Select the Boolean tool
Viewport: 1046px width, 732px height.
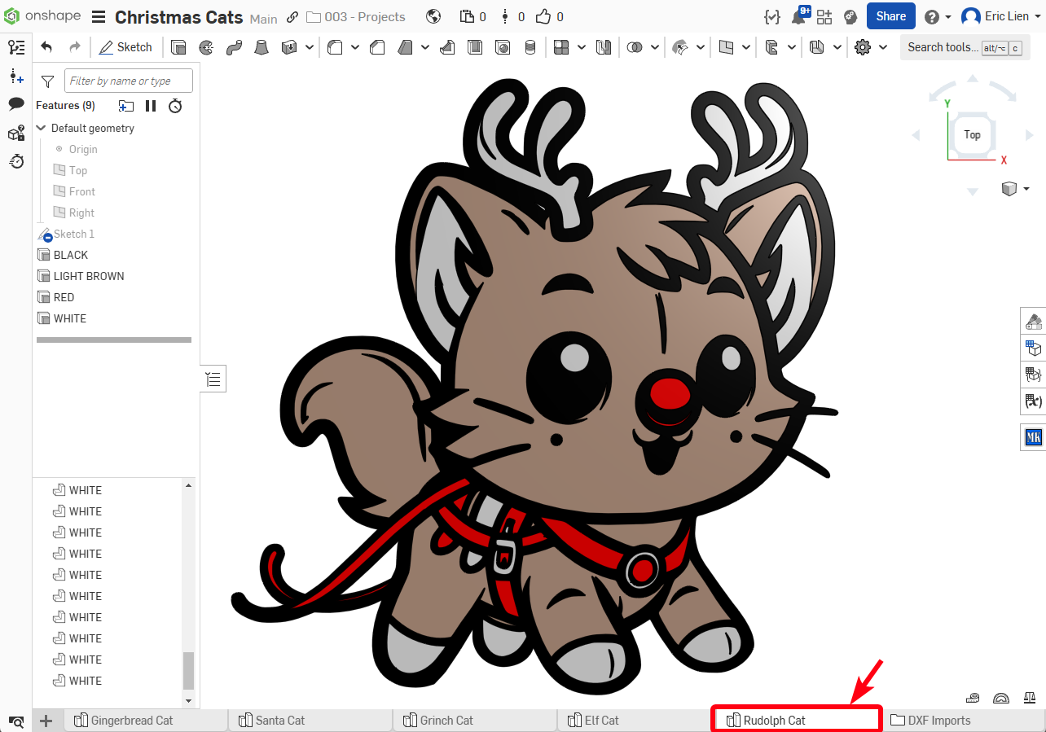click(x=634, y=47)
